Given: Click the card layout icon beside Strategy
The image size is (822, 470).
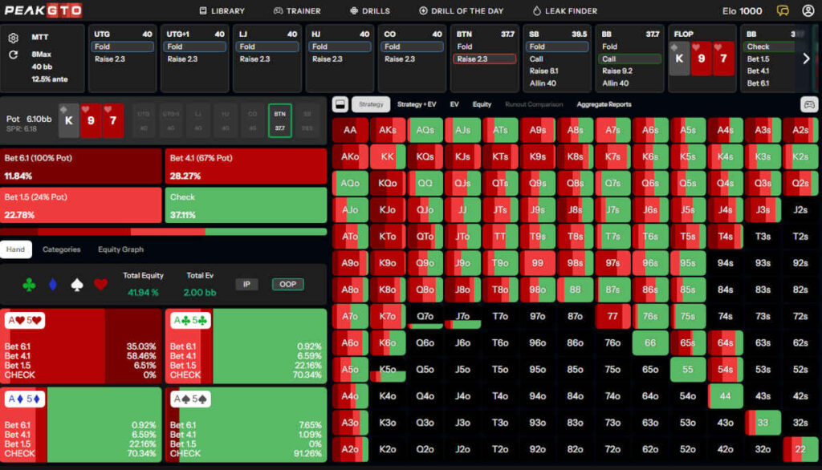Looking at the screenshot, I should 340,104.
